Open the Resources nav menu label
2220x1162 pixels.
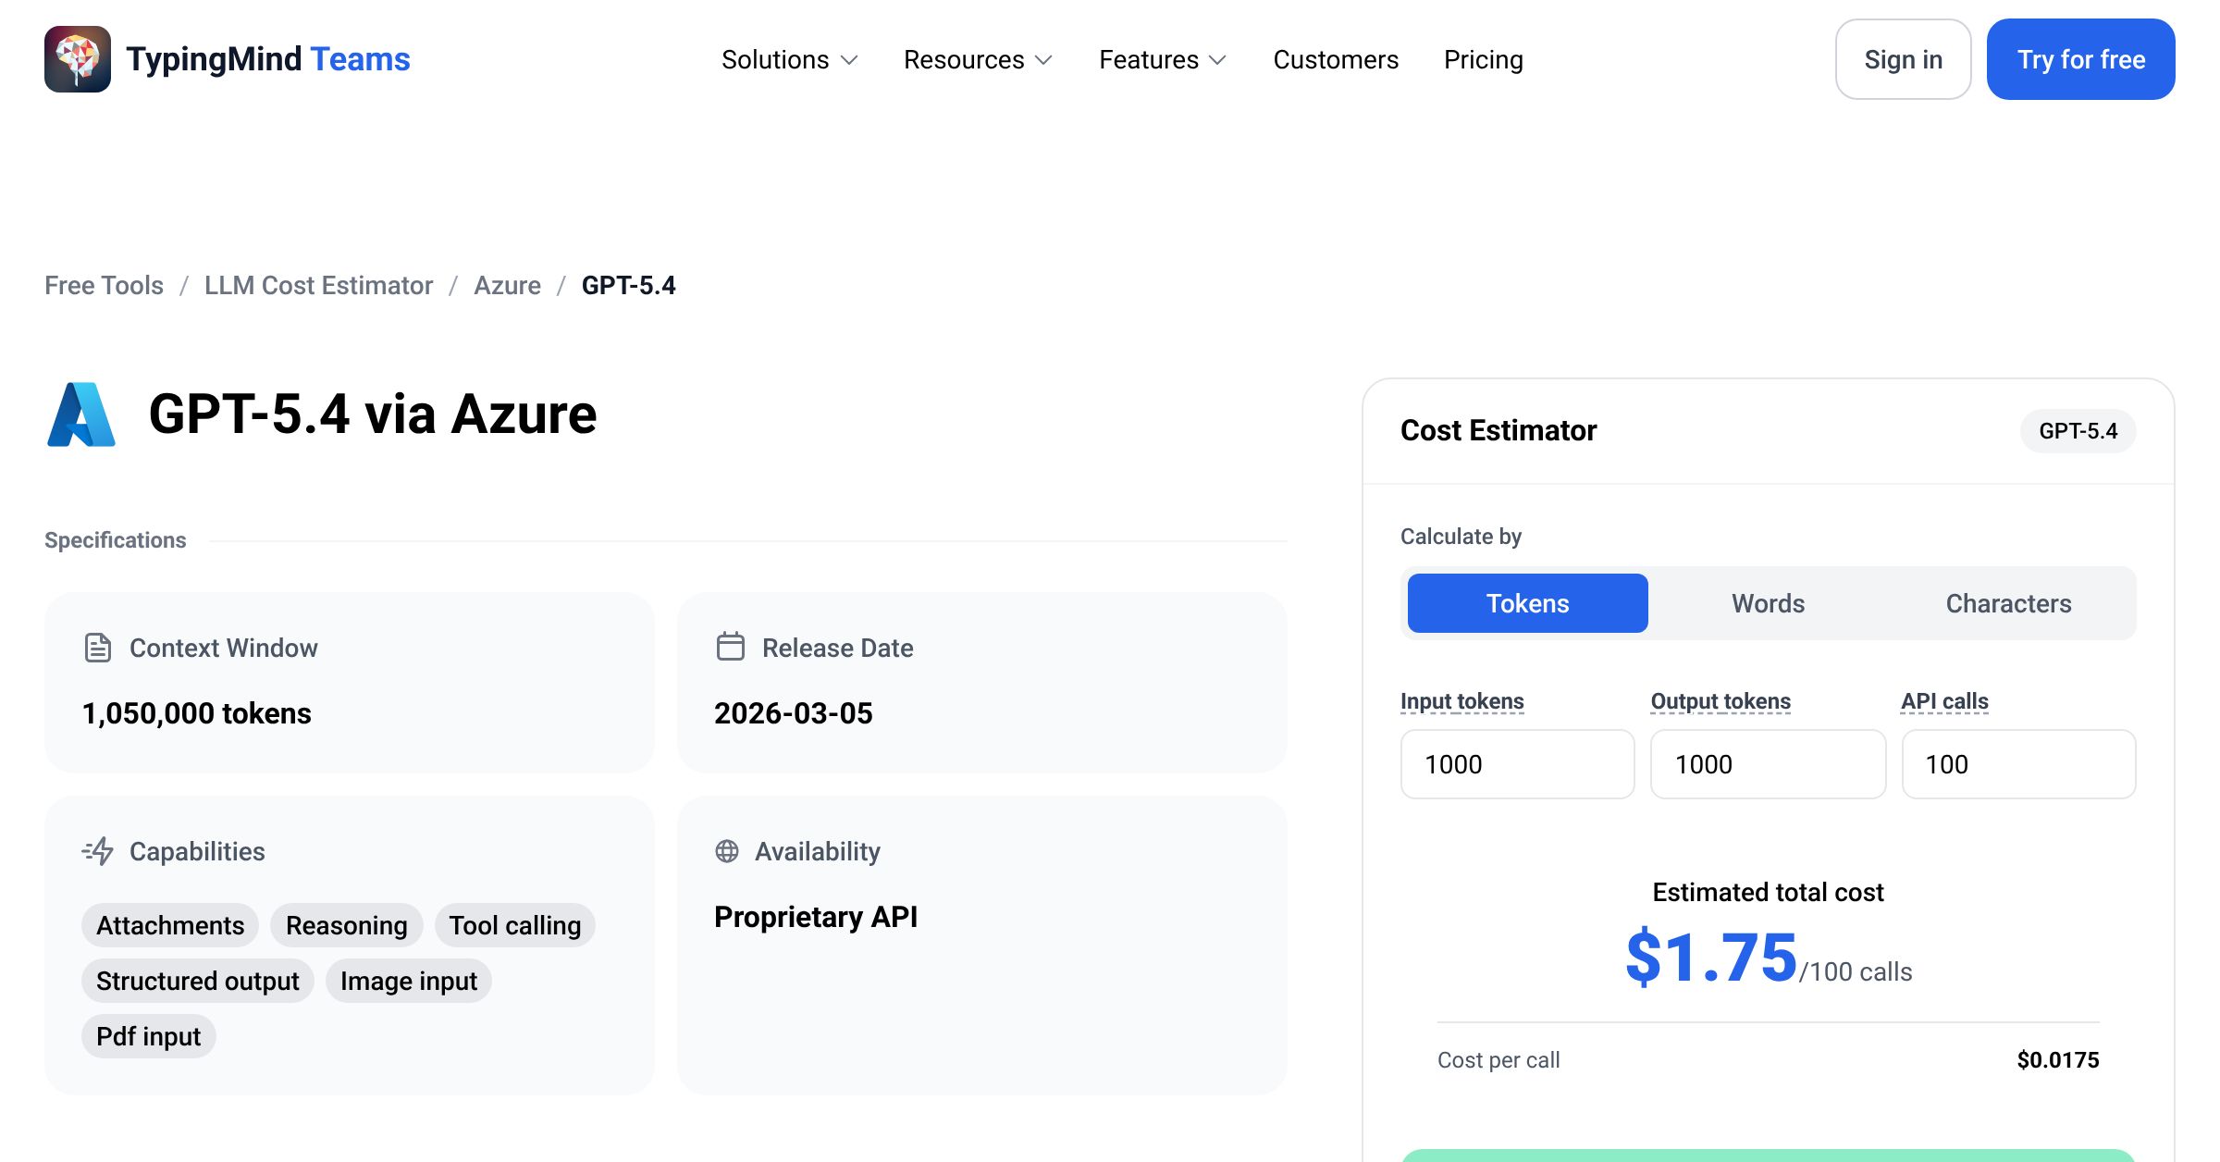(964, 59)
